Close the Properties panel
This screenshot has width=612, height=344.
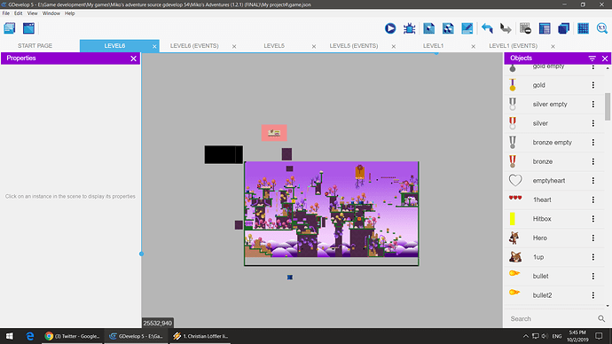click(133, 59)
